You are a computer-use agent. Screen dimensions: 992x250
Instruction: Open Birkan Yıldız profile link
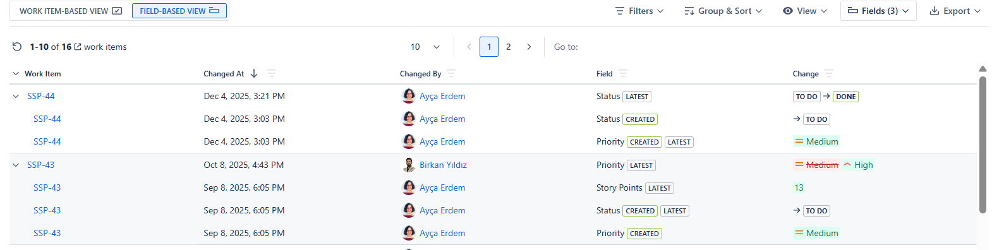[x=443, y=165]
